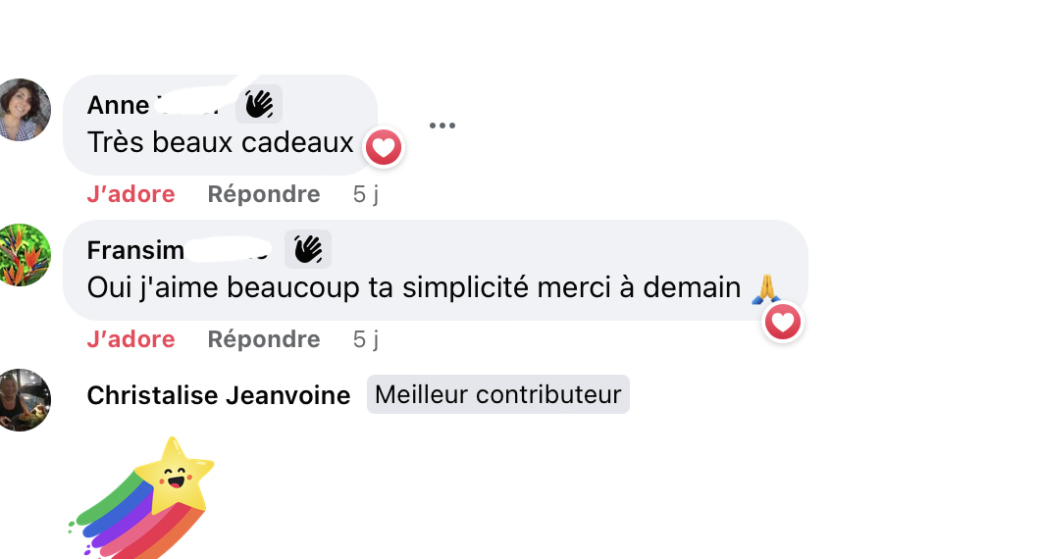Open the three-dot menu on Anne's comment
The width and height of the screenshot is (1040, 559).
point(442,126)
